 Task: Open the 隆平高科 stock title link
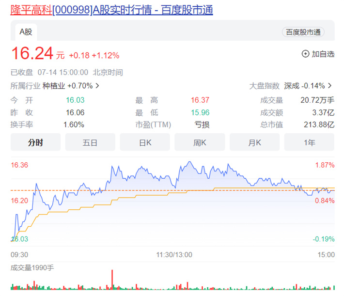111,10
